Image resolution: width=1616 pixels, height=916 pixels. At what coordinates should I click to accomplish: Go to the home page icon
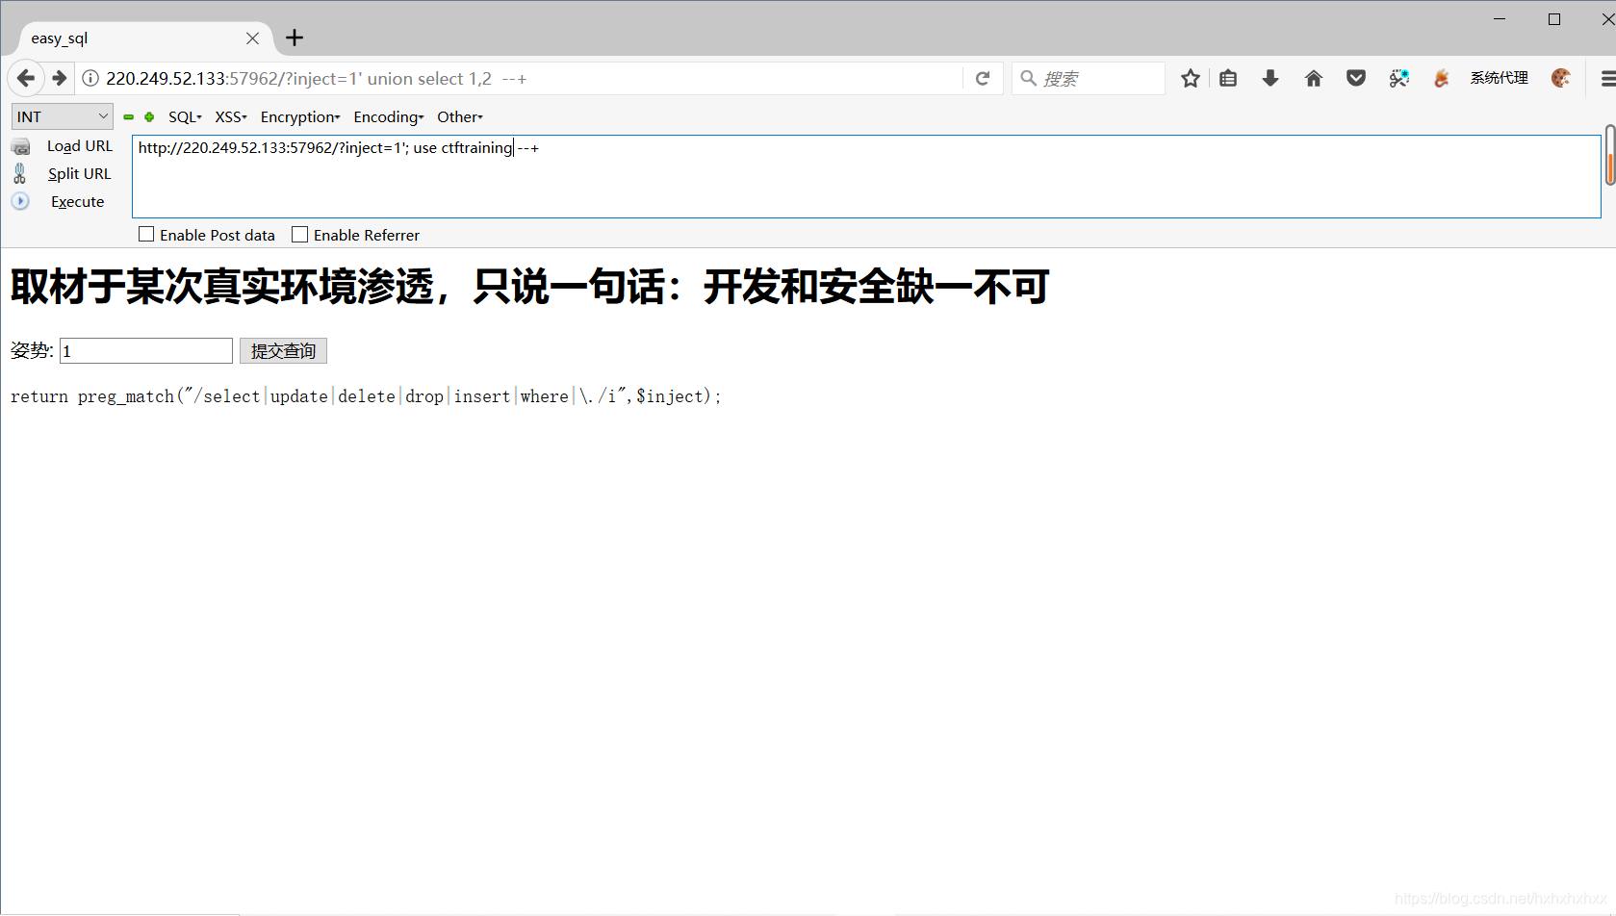1314,78
